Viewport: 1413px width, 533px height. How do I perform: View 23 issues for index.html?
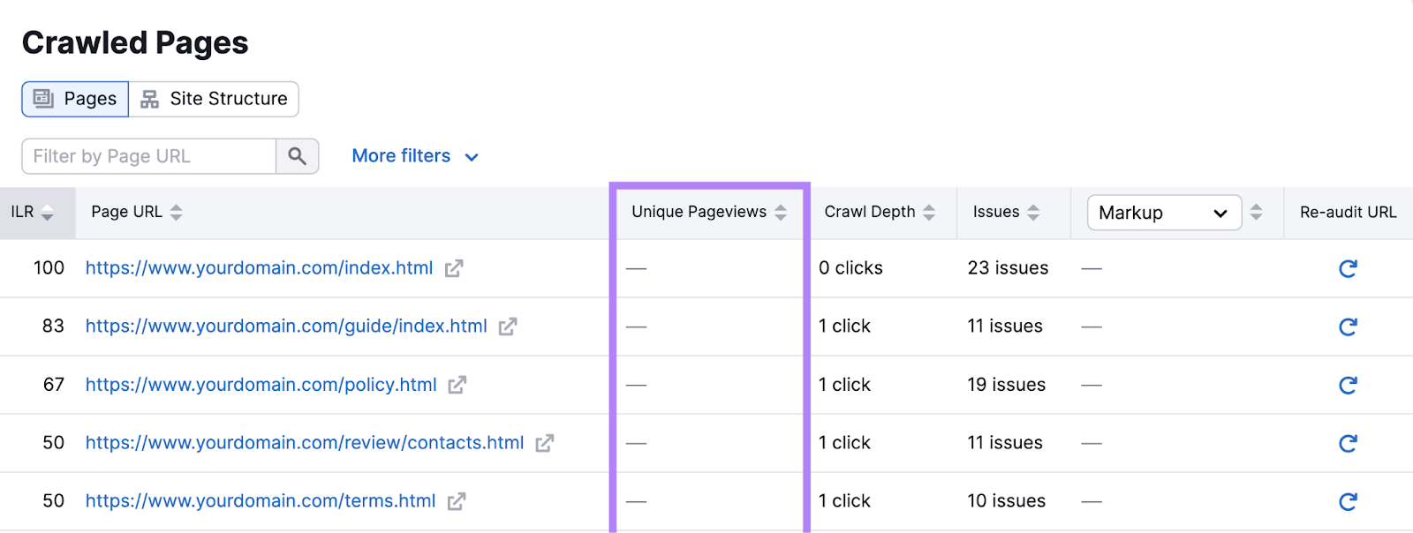point(1008,268)
